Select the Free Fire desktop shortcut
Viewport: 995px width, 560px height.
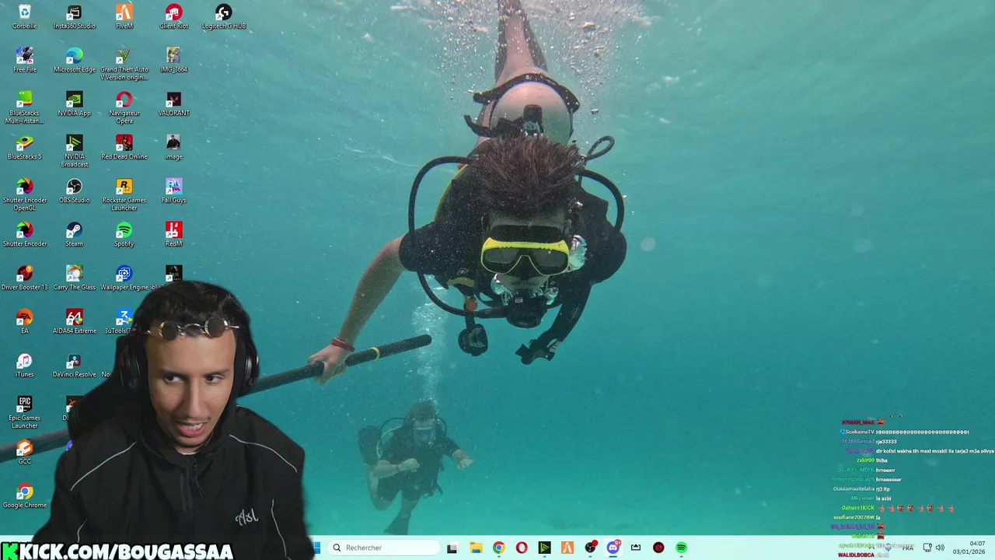25,61
